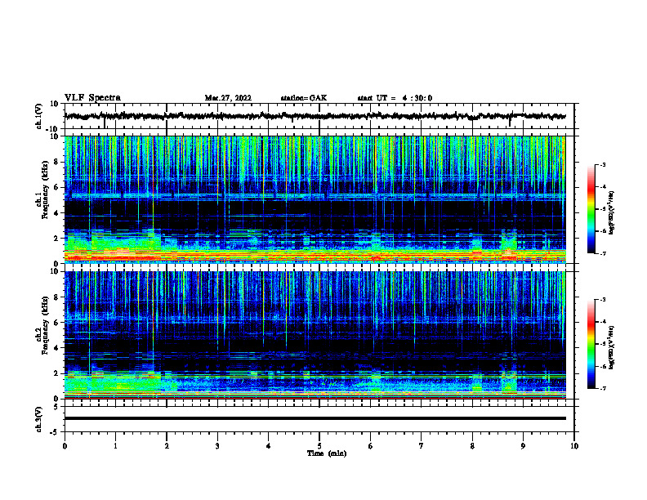Screen dimensions: 647x500
Task: Click the ch.1 spectrogram color scale bar
Action: coord(591,209)
